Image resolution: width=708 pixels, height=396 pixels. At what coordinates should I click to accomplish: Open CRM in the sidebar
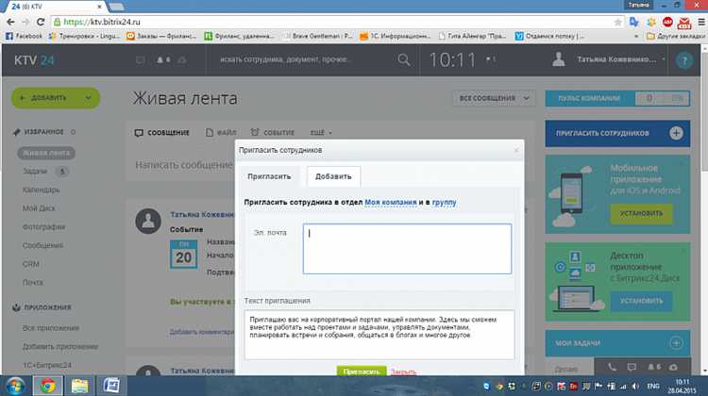pos(31,264)
